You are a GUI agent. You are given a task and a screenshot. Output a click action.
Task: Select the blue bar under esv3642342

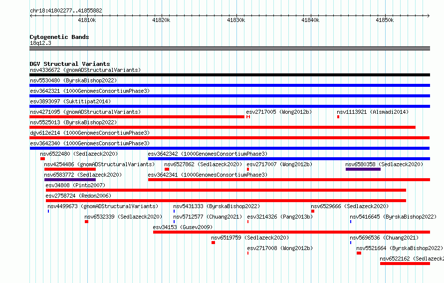[289, 159]
